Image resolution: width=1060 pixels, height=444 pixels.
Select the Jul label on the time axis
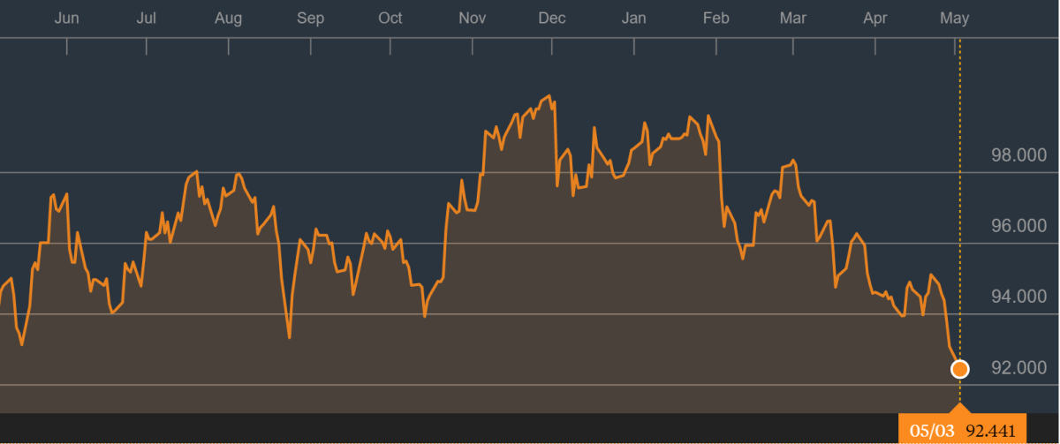tap(147, 19)
